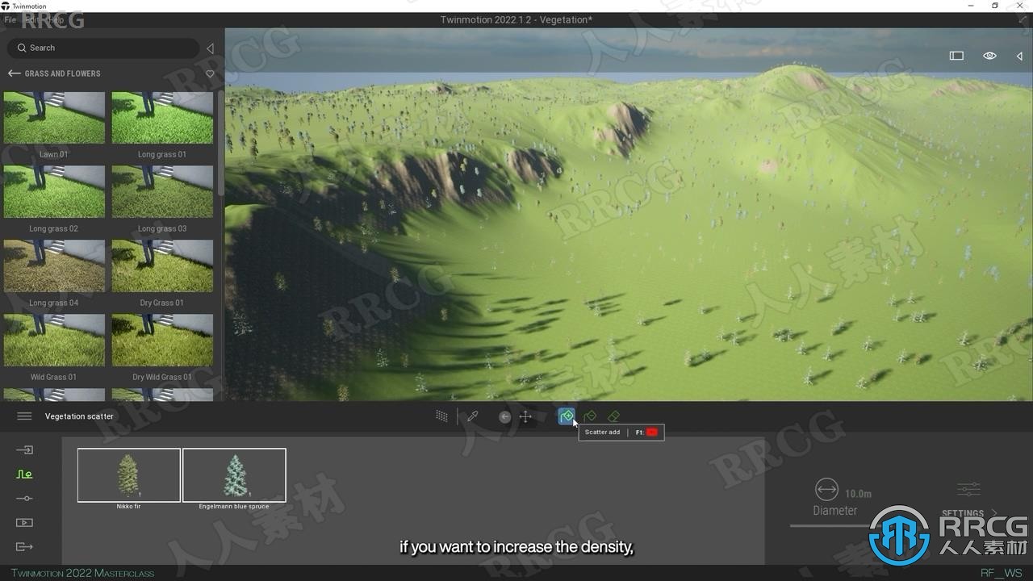Toggle the favorites heart in library header

click(x=210, y=73)
